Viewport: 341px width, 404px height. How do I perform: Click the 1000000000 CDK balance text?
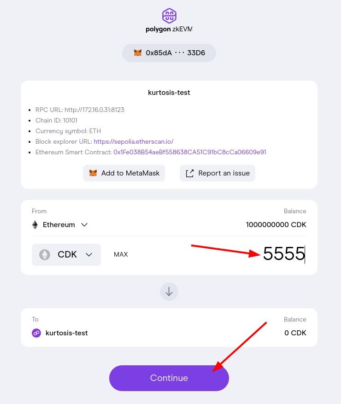click(276, 225)
